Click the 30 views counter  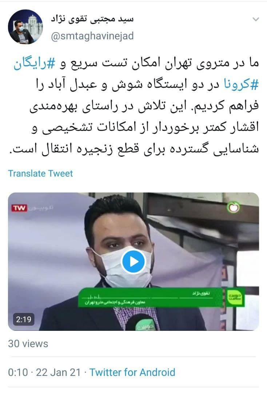click(x=28, y=344)
